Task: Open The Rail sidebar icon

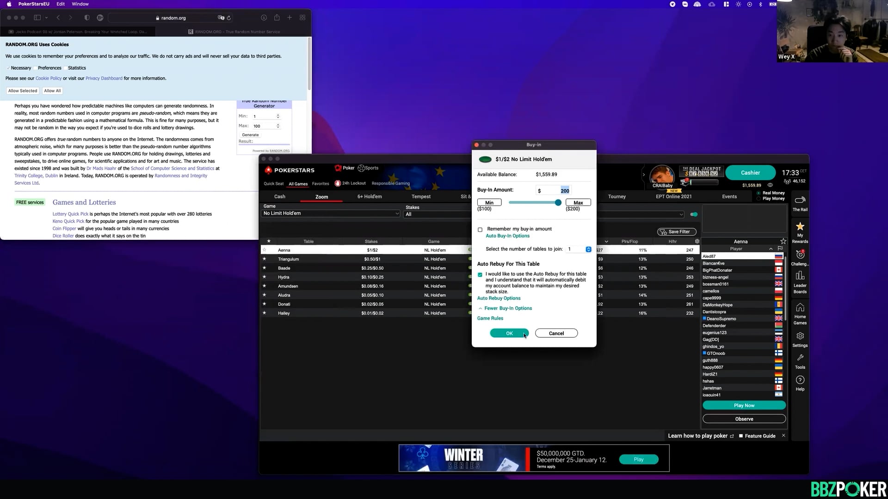Action: coord(800,203)
